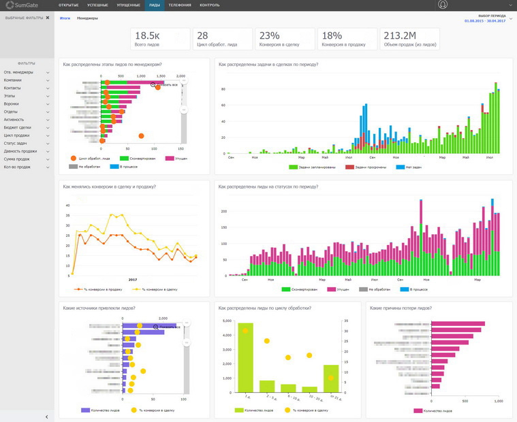Collapse the sidebar with the left chevron
Screen dimensions: 517x422
[x=46, y=417]
